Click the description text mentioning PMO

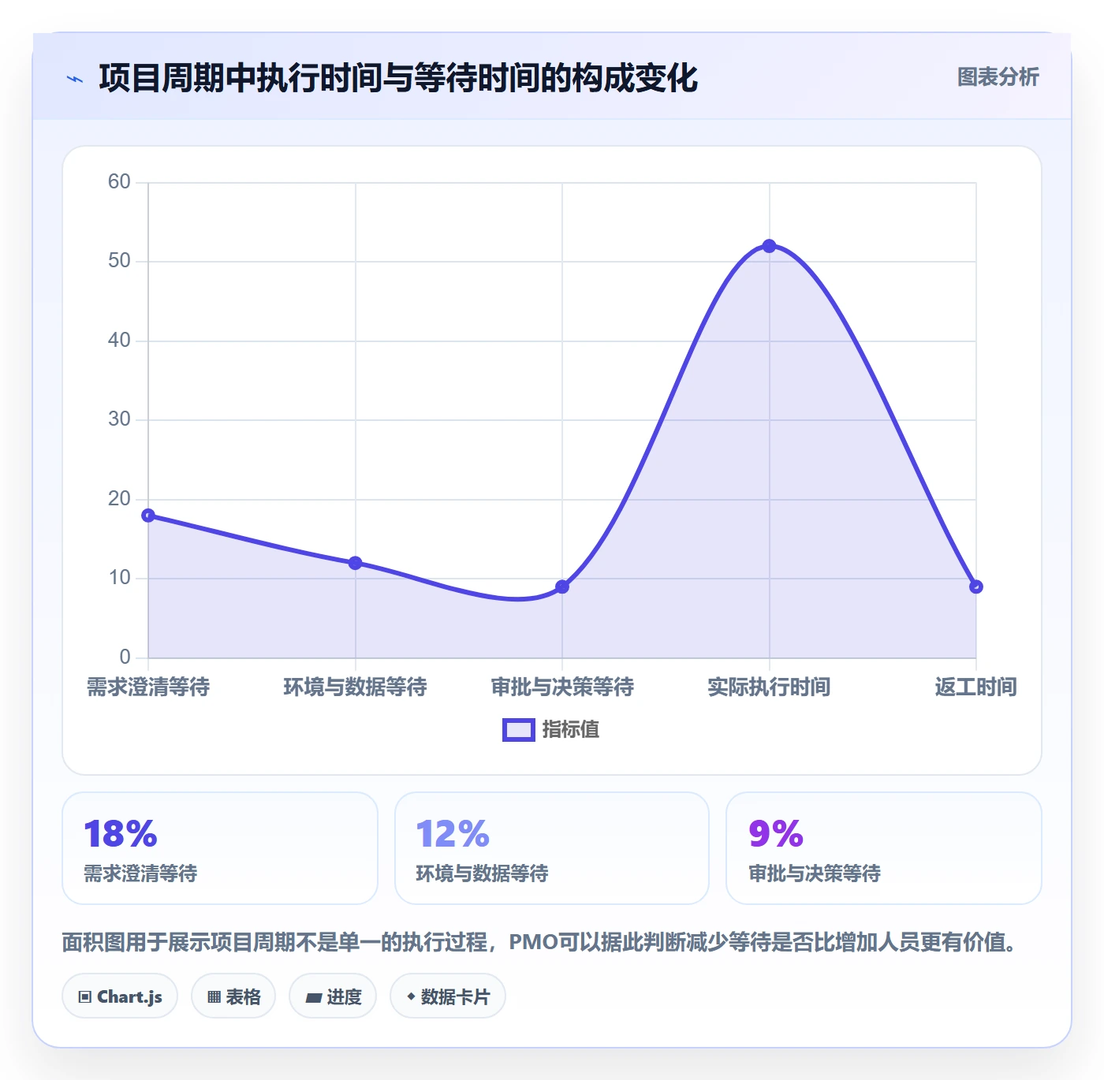pyautogui.click(x=543, y=942)
